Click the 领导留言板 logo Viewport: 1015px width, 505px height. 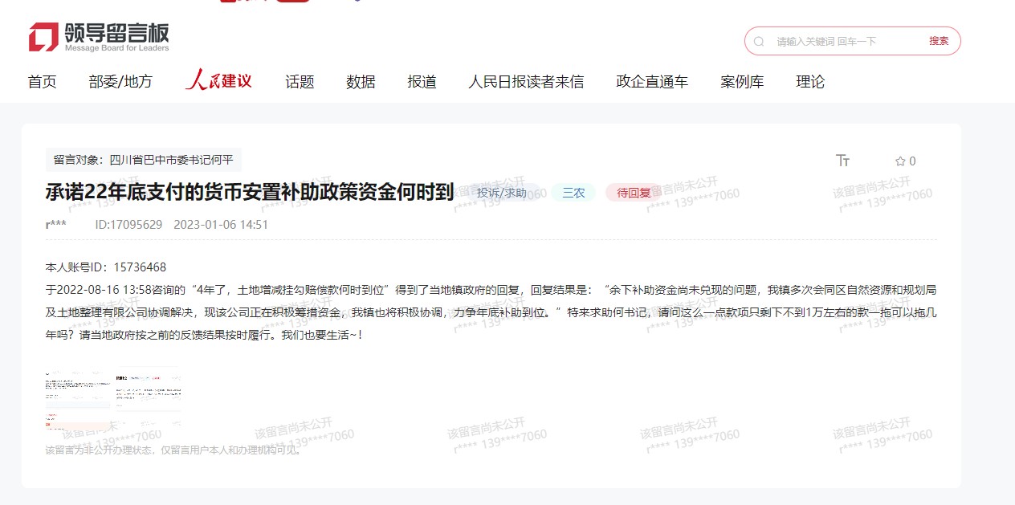point(99,37)
